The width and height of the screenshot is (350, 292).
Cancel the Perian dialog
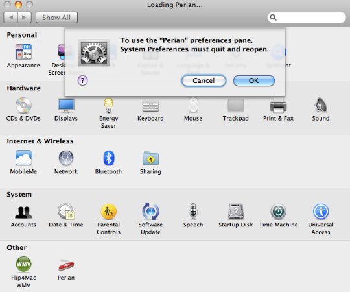tap(204, 80)
